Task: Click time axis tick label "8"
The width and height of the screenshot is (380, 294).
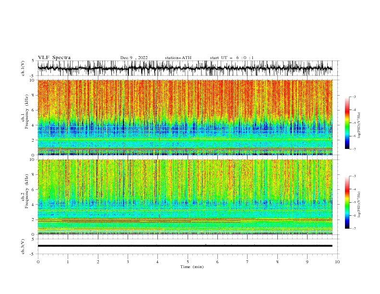Action: click(x=277, y=262)
